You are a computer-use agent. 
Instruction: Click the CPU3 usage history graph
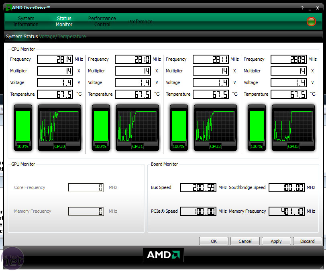293,127
